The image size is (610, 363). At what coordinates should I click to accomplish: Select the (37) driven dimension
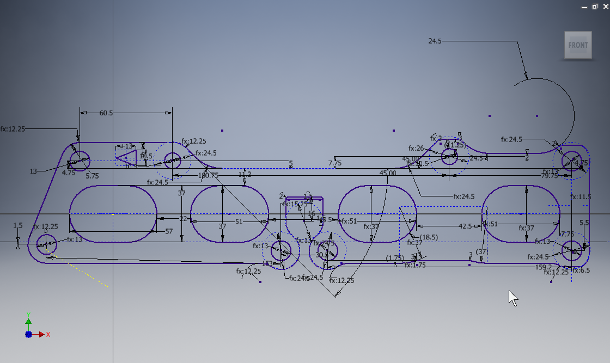[482, 251]
